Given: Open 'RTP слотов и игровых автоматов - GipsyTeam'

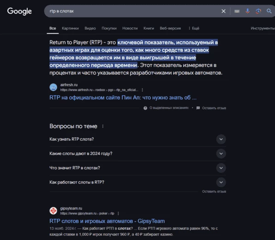Looking at the screenshot, I should tap(107, 221).
